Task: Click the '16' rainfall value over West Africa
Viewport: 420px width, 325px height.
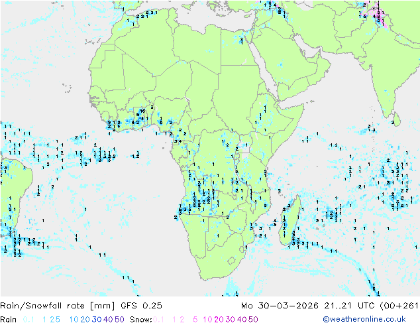Action: [143, 111]
